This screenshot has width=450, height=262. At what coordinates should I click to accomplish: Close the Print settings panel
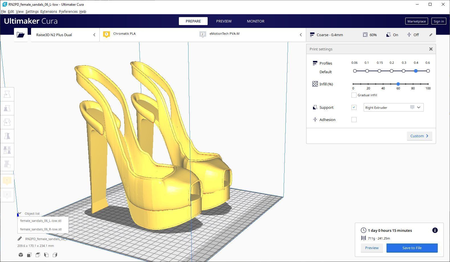[431, 49]
